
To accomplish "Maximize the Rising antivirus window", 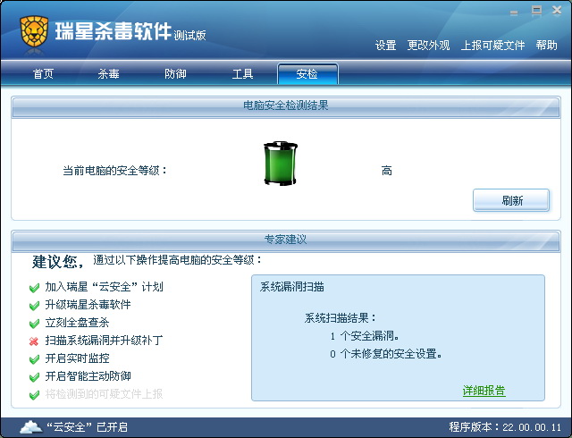I will pos(536,11).
